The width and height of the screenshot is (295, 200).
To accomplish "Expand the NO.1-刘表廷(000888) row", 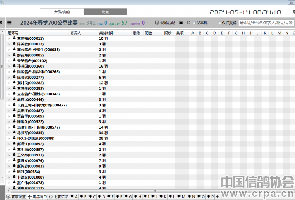I will (x=9, y=138).
